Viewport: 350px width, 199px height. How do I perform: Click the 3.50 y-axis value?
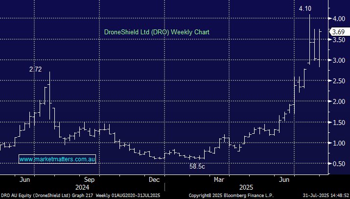[x=339, y=40]
